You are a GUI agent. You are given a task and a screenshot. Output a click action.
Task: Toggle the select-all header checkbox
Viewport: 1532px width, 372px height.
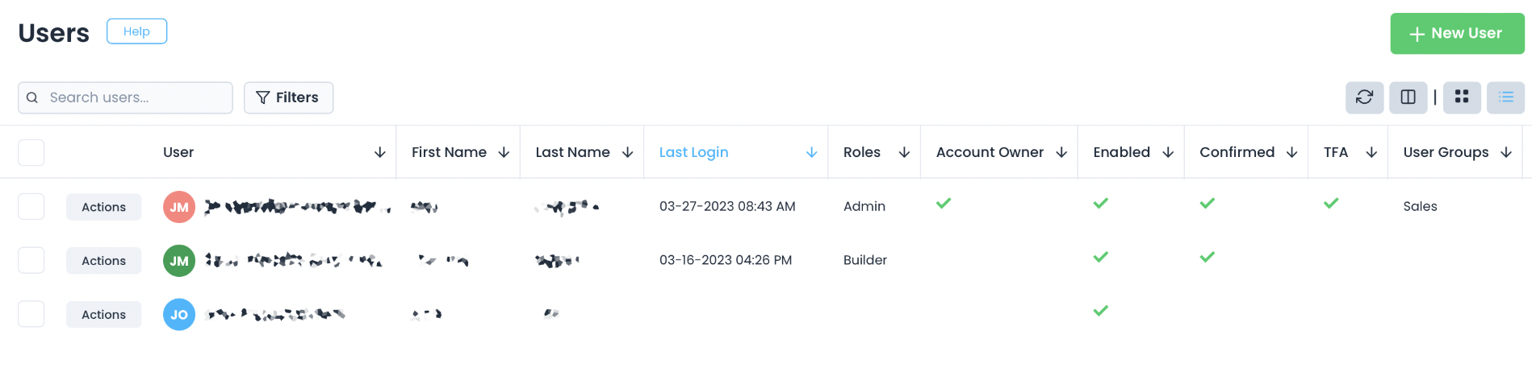point(31,152)
